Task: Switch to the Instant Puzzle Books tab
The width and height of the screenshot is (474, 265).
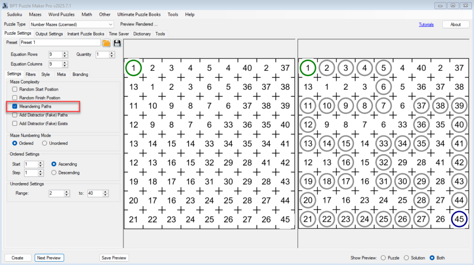Action: pyautogui.click(x=86, y=34)
